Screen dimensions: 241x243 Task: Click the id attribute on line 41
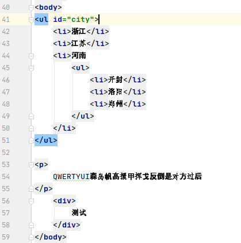(x=58, y=20)
